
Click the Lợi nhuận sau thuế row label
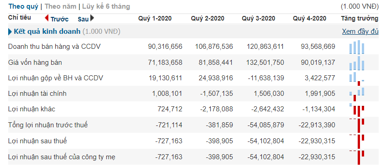click(37, 141)
